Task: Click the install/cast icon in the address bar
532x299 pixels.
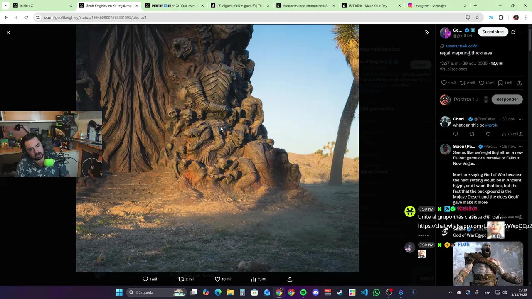Action: [x=468, y=17]
